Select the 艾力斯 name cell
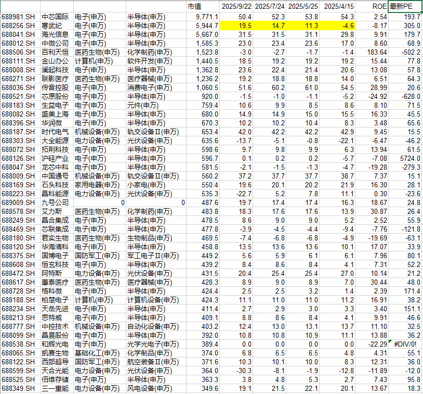 coord(57,212)
